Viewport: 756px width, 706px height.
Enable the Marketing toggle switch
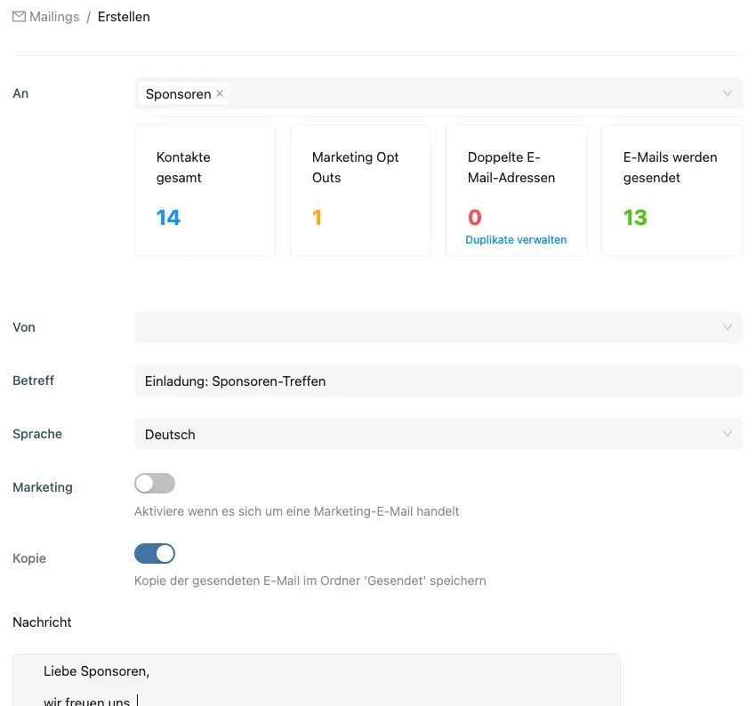point(155,484)
